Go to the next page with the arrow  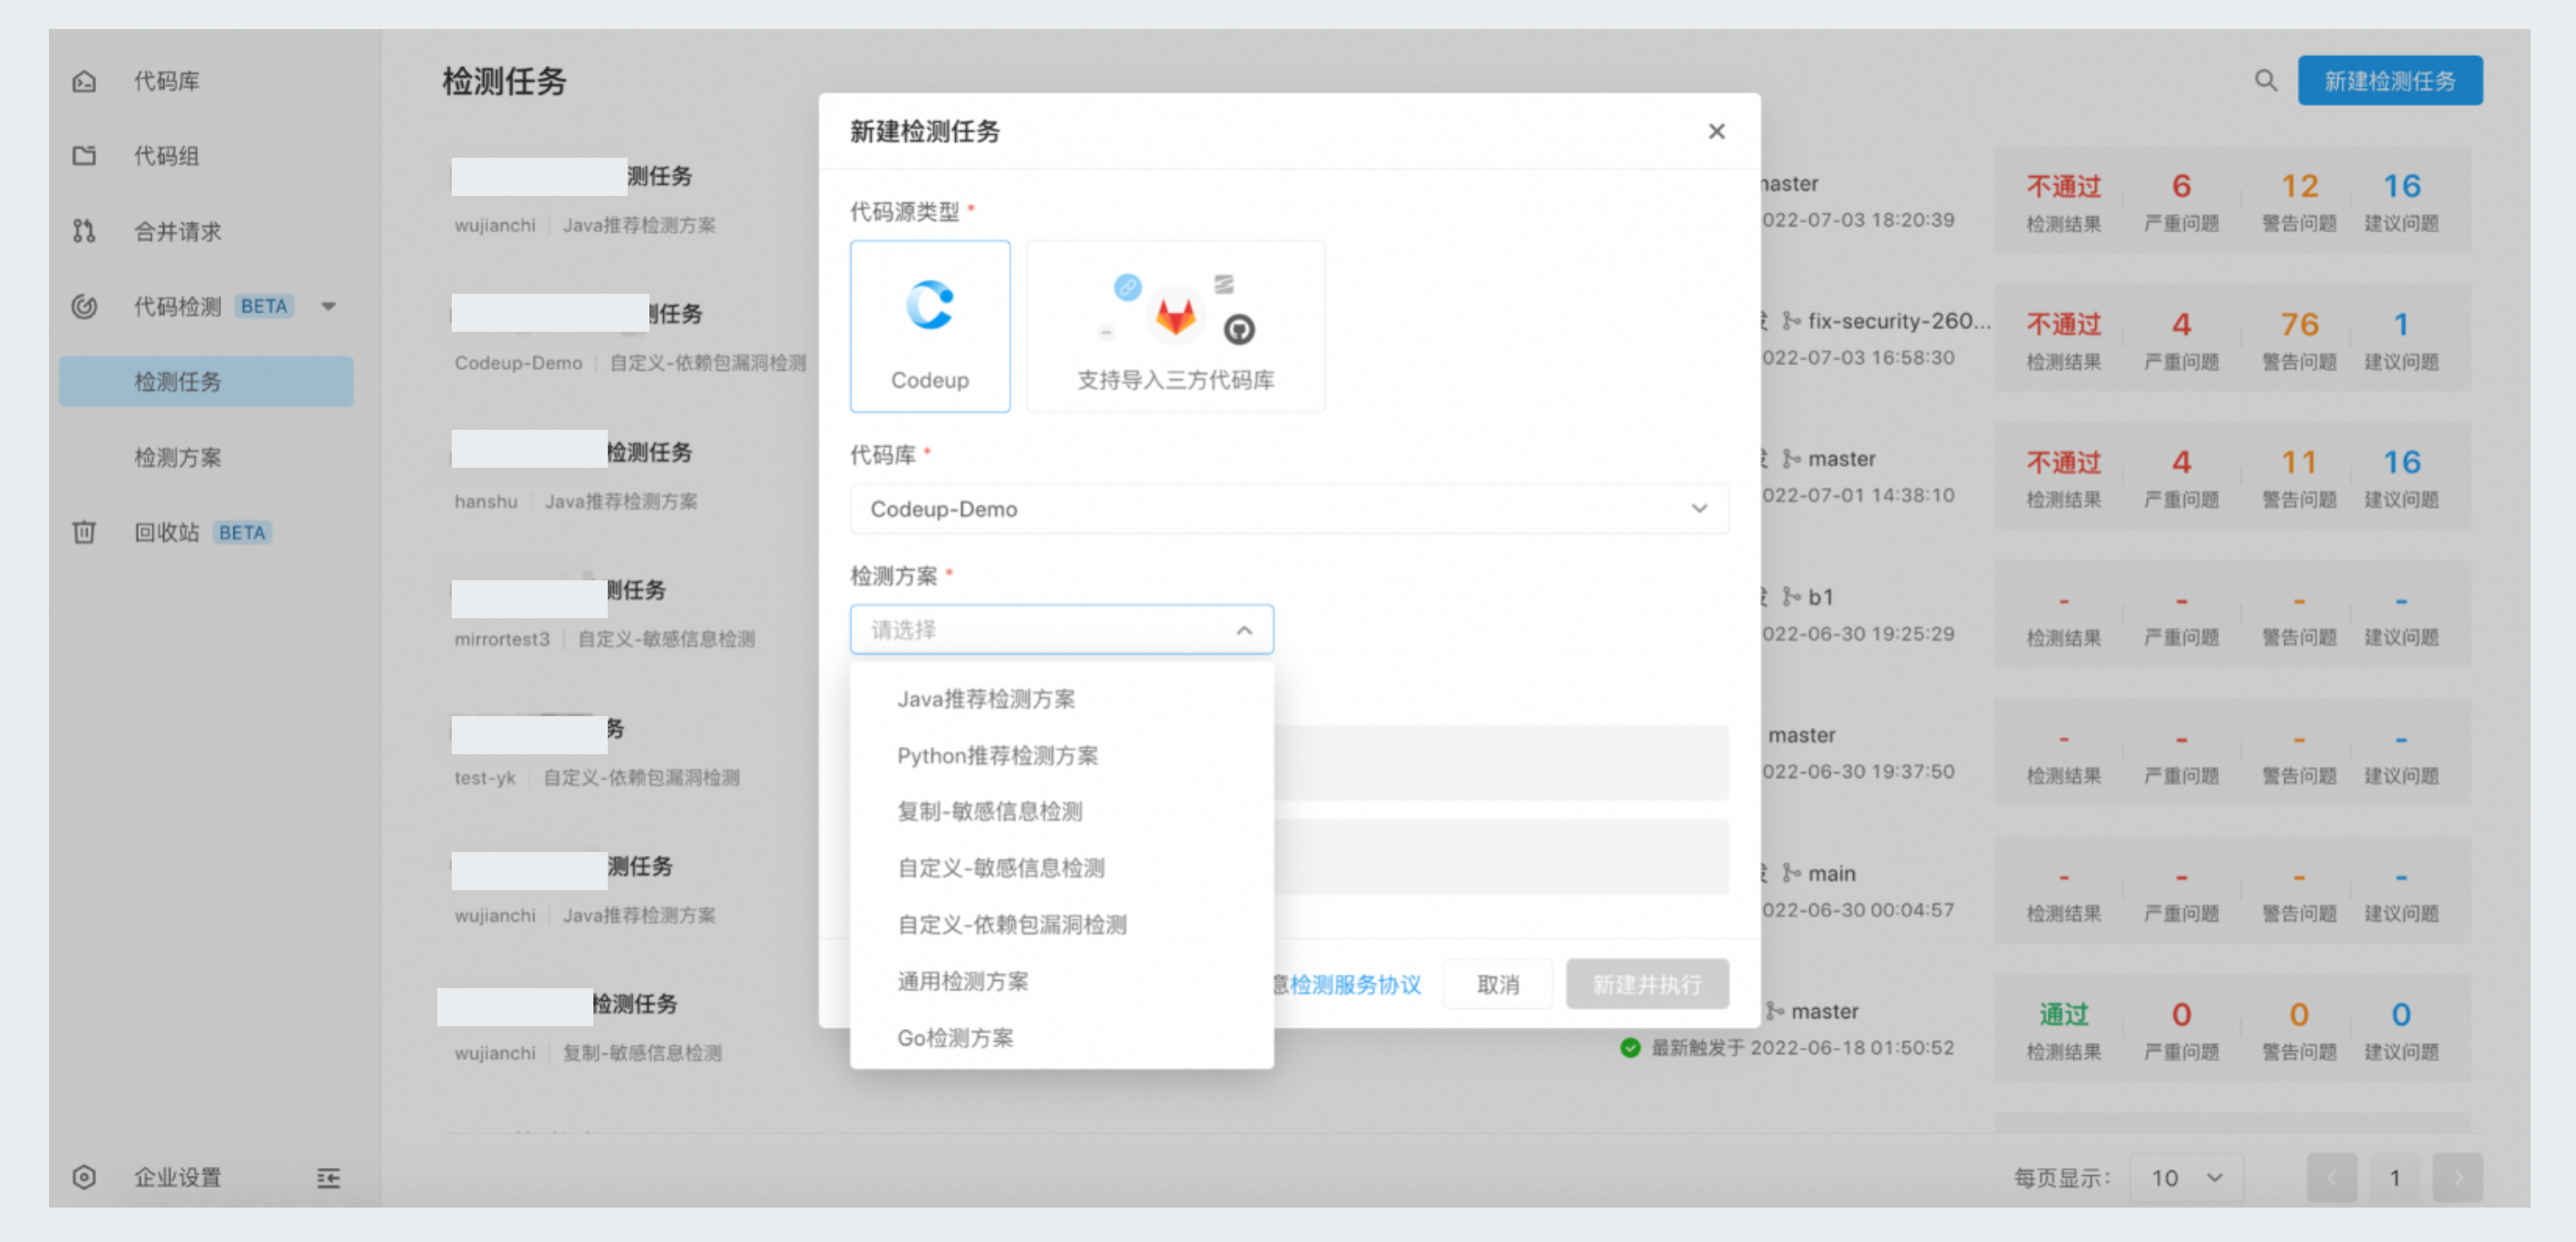point(2460,1177)
